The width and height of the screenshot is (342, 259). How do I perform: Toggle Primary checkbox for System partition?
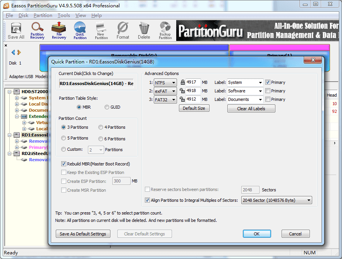268,82
